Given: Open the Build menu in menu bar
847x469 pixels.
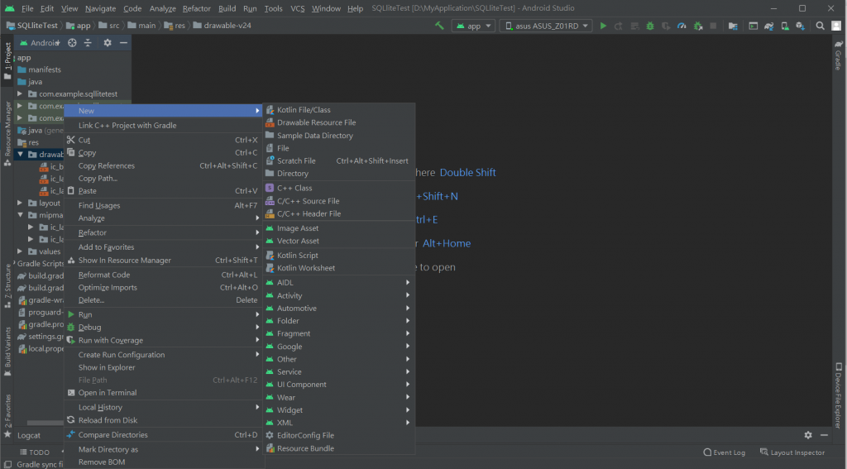Looking at the screenshot, I should 227,8.
